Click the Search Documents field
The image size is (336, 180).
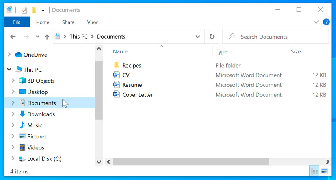click(x=275, y=37)
